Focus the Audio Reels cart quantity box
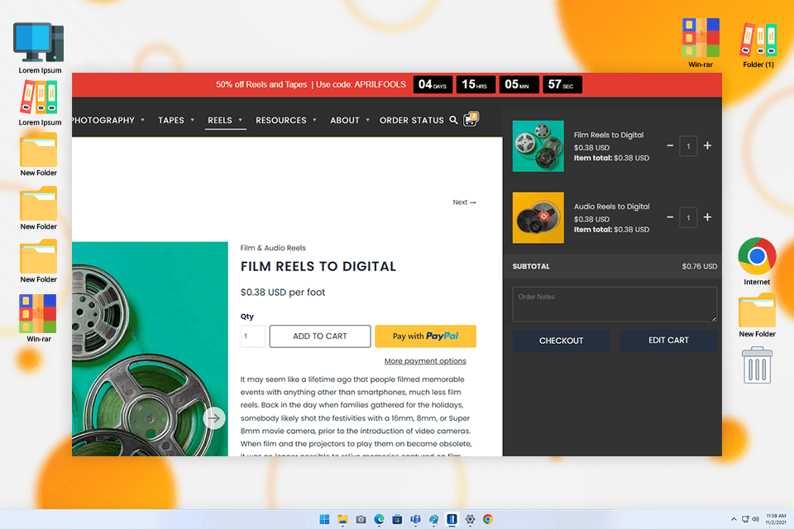 point(688,217)
